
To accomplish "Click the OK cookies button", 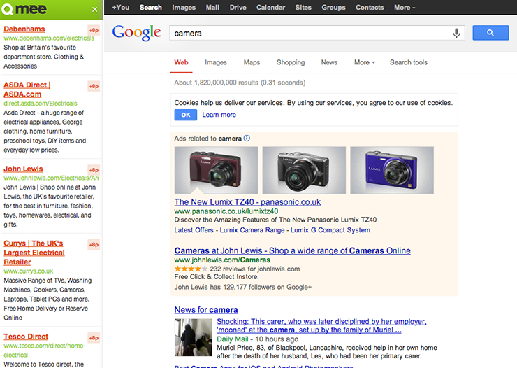I will coord(186,115).
